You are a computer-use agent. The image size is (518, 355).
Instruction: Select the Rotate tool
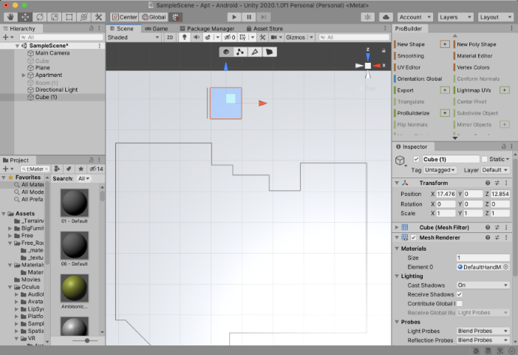pos(41,16)
